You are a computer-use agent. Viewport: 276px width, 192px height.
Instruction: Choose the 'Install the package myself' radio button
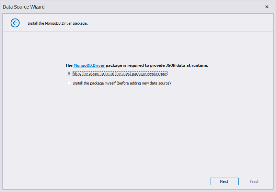pyautogui.click(x=69, y=83)
